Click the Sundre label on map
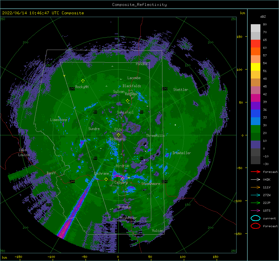The image size is (279, 261). 94,128
